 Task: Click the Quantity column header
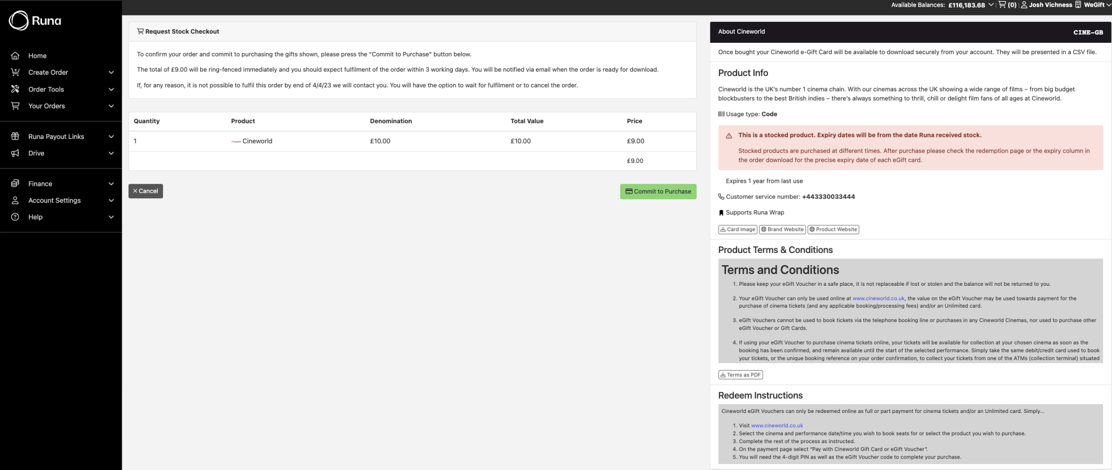click(146, 121)
